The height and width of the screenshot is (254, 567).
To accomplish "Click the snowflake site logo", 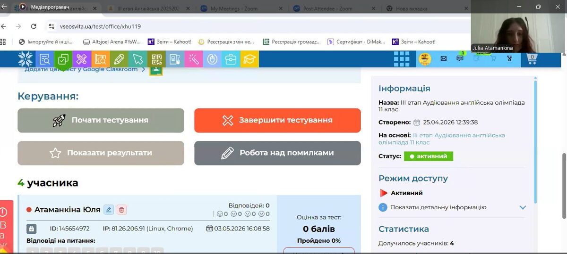I will pyautogui.click(x=26, y=59).
